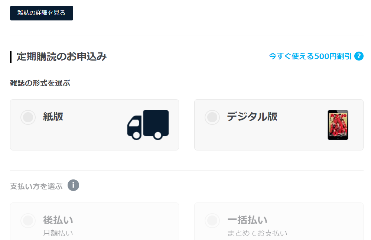The height and width of the screenshot is (240, 371).
Task: Click the magazine cover image on the デジタル版 card
Action: [x=338, y=125]
